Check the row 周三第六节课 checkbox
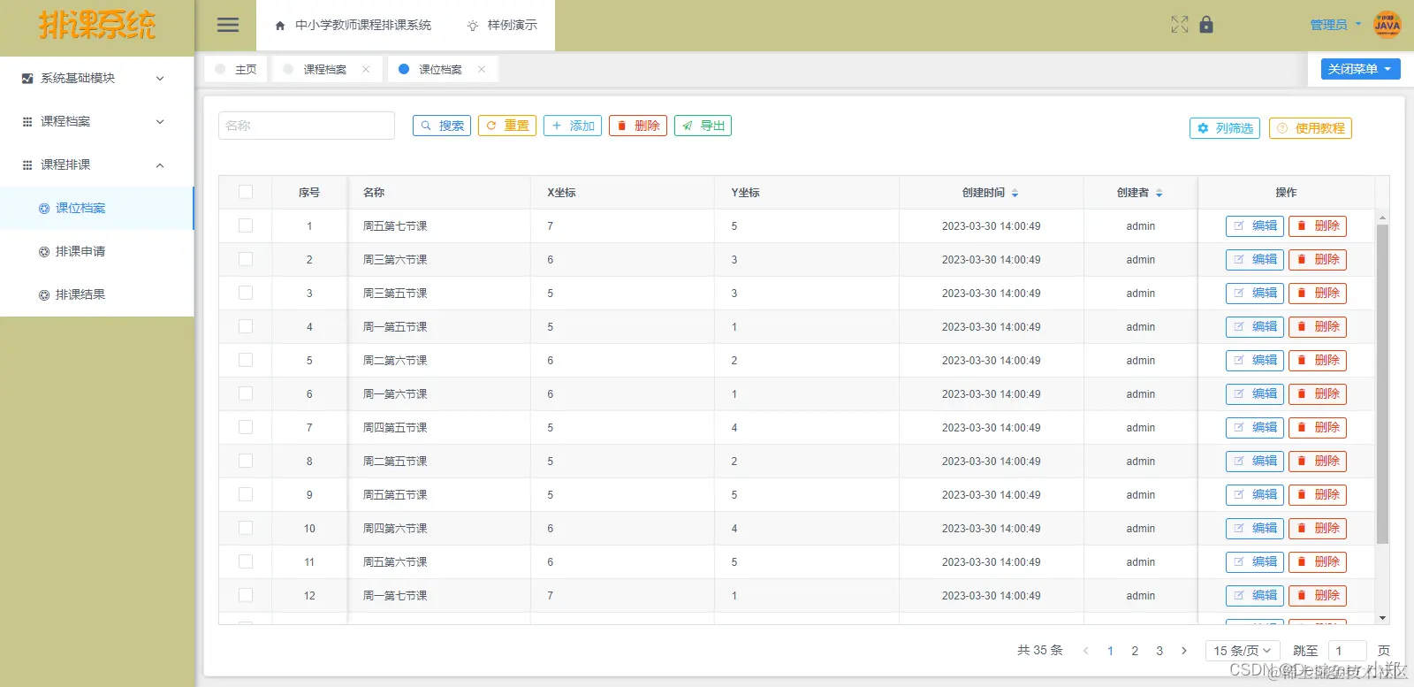 coord(246,259)
